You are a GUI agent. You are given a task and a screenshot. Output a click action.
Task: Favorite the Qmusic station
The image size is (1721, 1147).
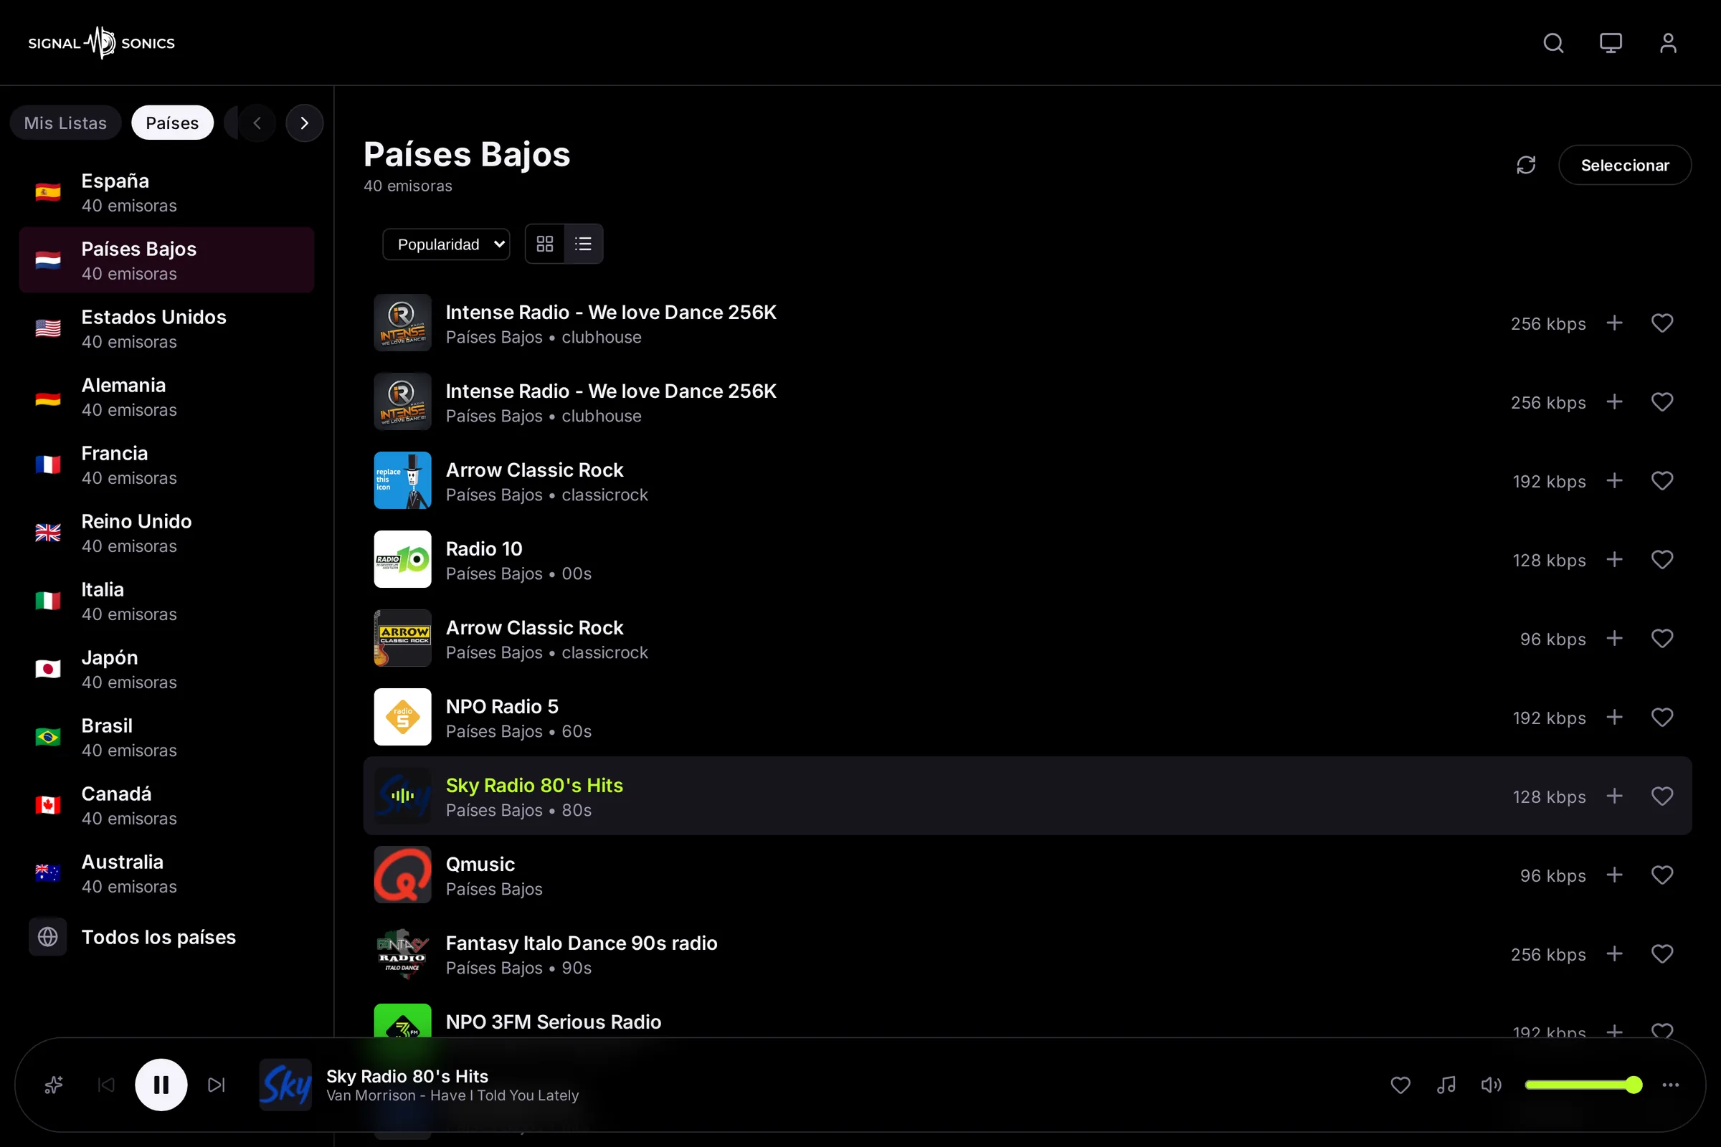[1661, 875]
